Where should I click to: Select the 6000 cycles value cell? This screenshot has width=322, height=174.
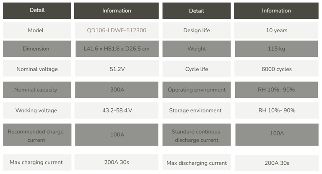point(276,68)
